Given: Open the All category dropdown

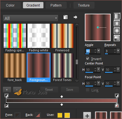Looking at the screenshot, I should [x=30, y=18].
